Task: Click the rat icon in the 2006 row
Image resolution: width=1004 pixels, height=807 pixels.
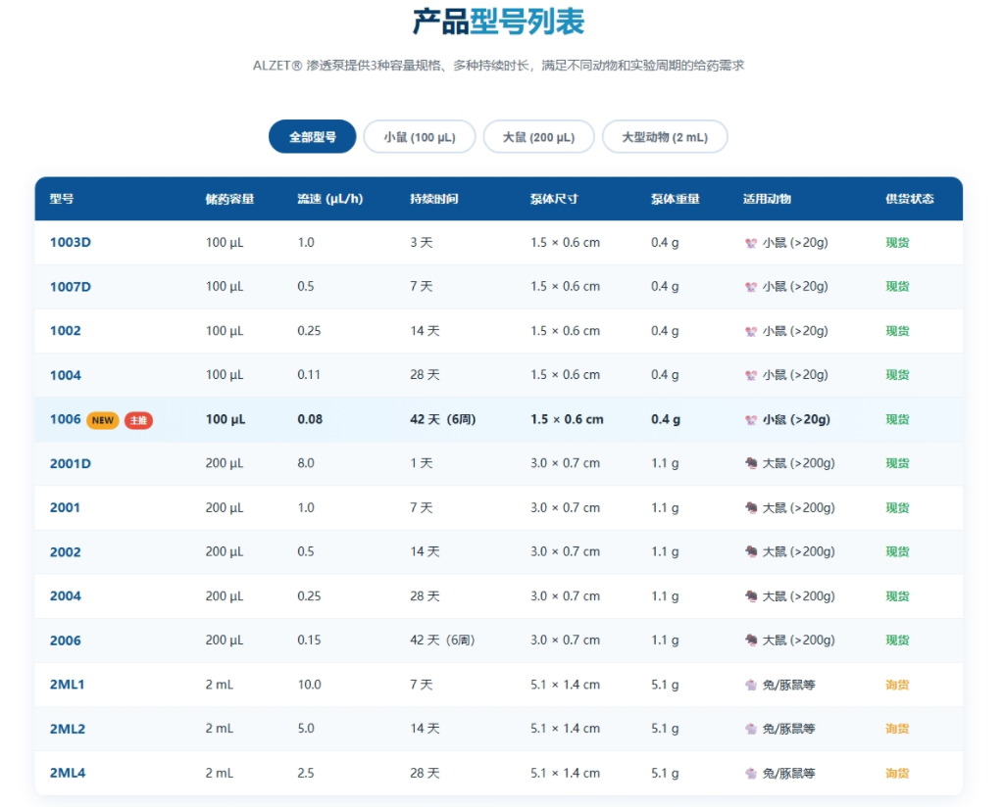Action: (751, 640)
